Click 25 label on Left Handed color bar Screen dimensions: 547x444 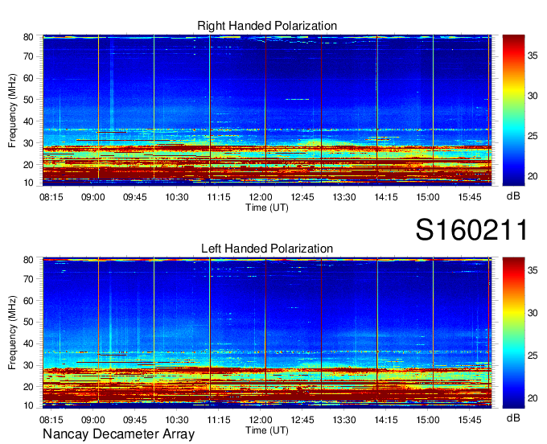(x=533, y=356)
